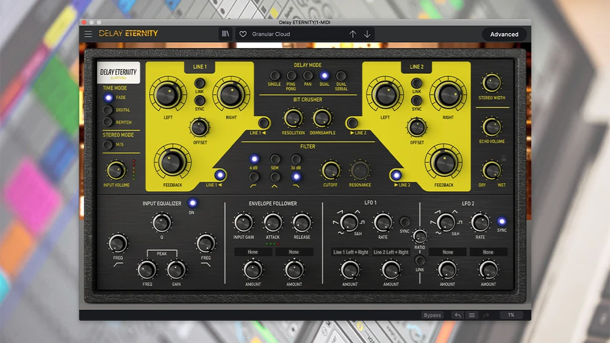Click the Filter Cutoff knob

331,170
